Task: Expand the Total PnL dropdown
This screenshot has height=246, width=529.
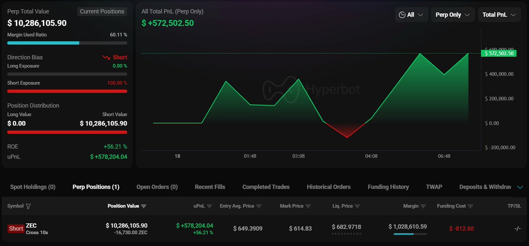Action: pyautogui.click(x=499, y=15)
